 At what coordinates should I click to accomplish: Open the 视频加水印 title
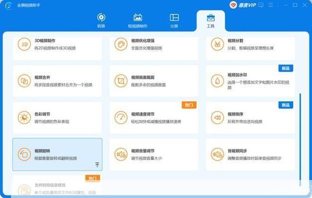click(237, 75)
